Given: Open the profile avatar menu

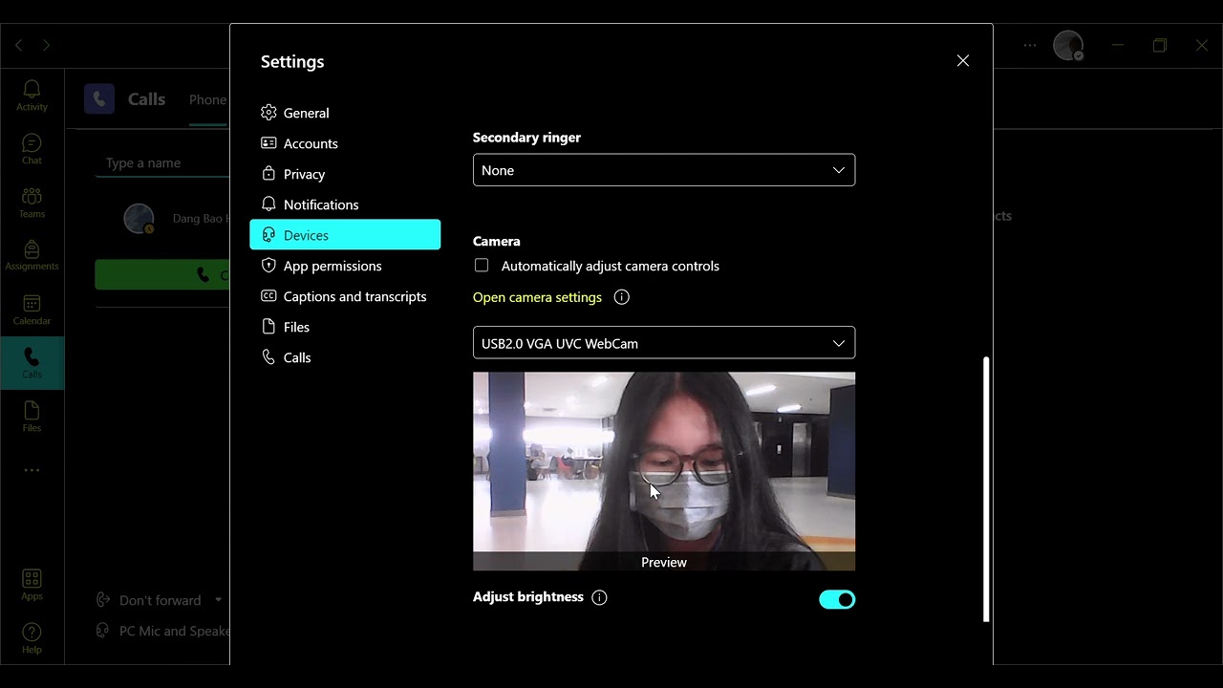Looking at the screenshot, I should (x=1068, y=45).
